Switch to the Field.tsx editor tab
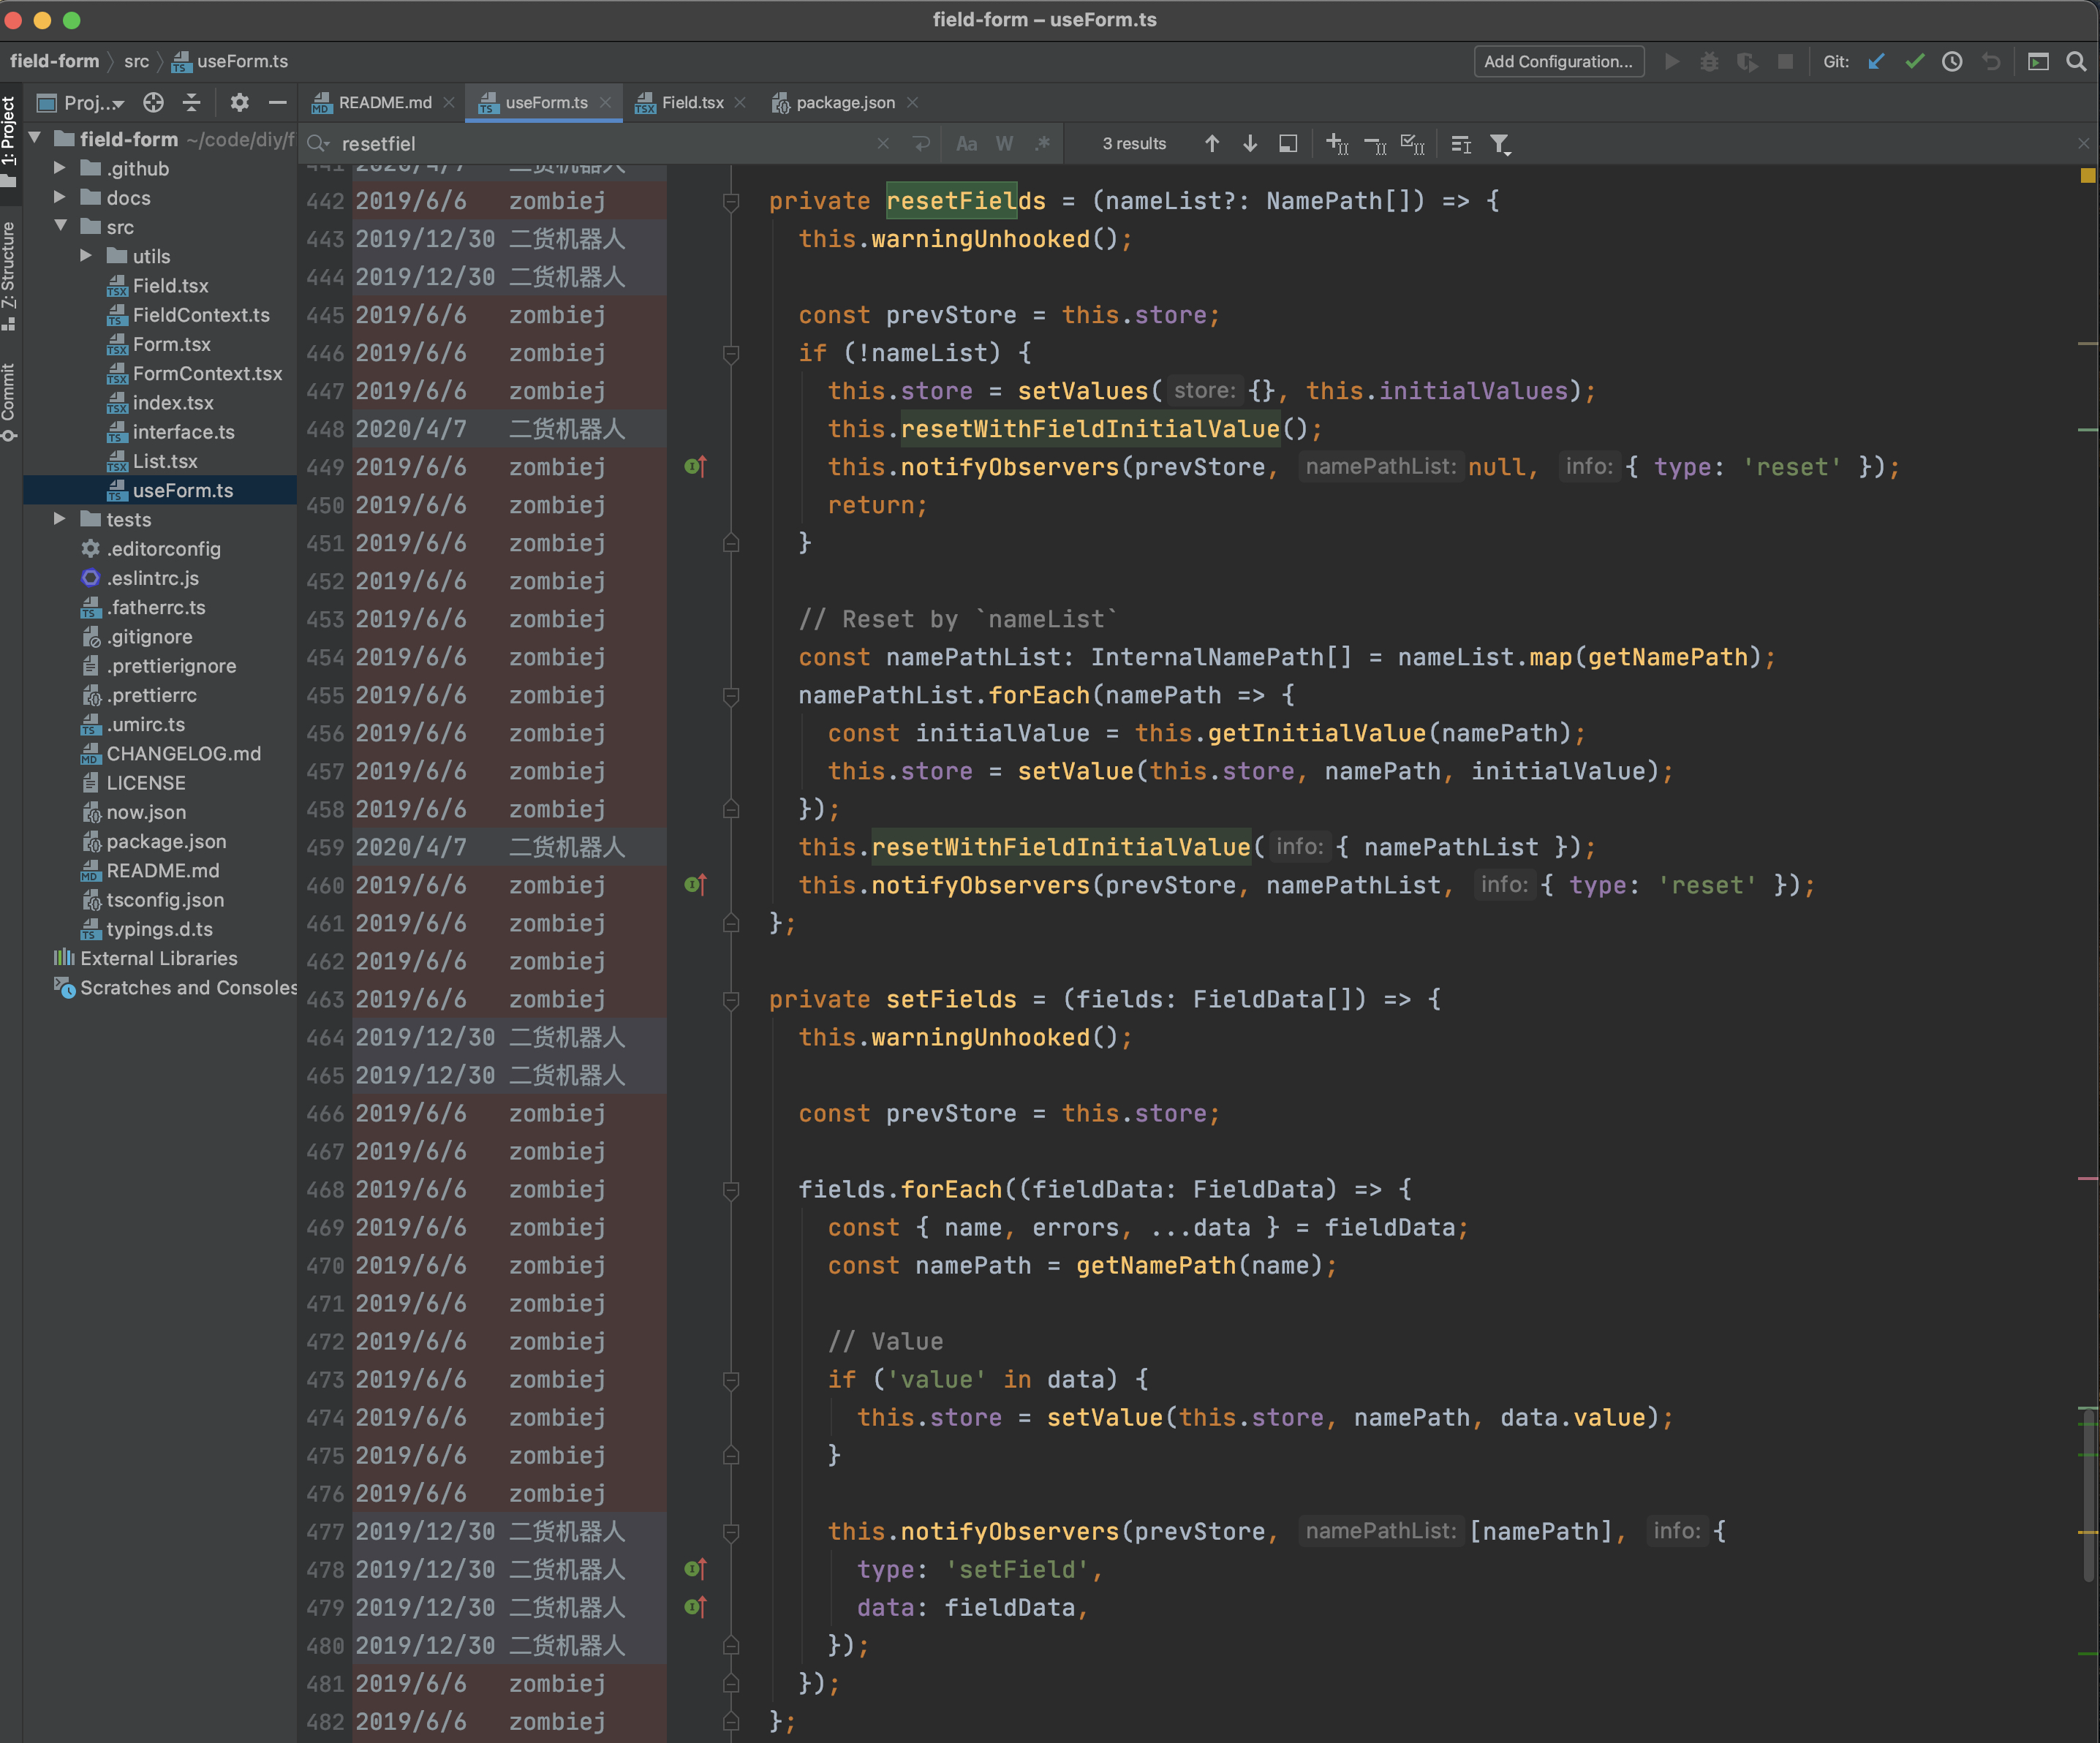The height and width of the screenshot is (1743, 2100). tap(690, 102)
